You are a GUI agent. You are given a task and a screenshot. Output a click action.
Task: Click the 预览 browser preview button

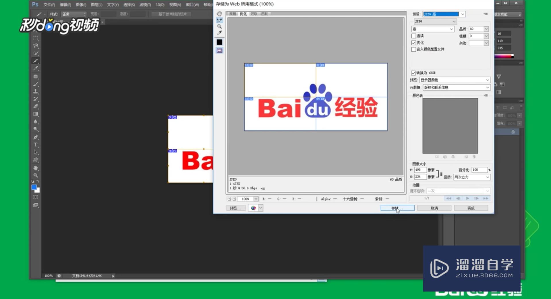(236, 208)
